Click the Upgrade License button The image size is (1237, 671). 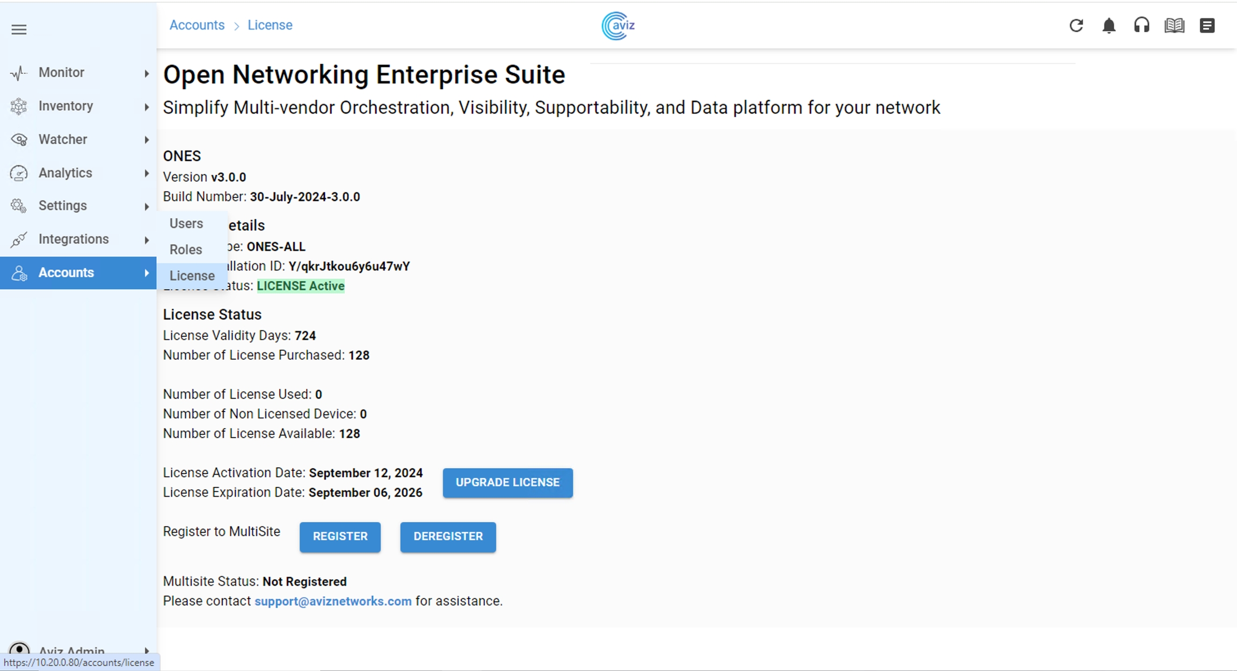tap(507, 483)
